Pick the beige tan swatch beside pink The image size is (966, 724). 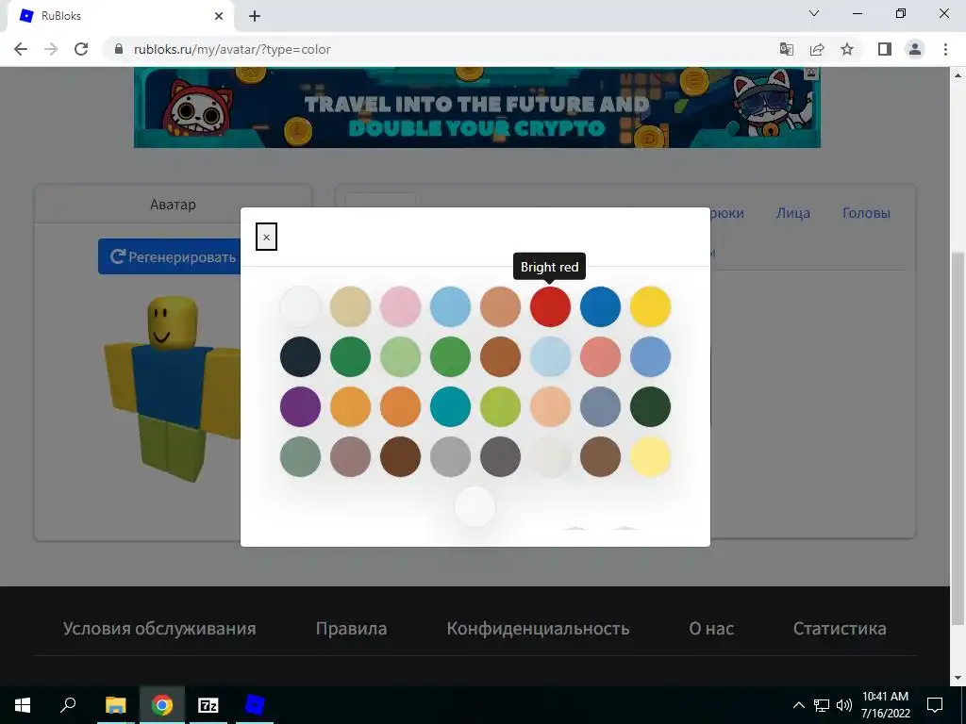click(351, 306)
